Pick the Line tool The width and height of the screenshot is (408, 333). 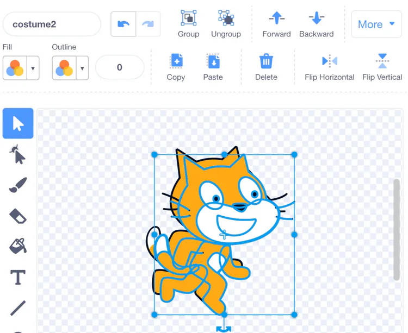pos(18,308)
